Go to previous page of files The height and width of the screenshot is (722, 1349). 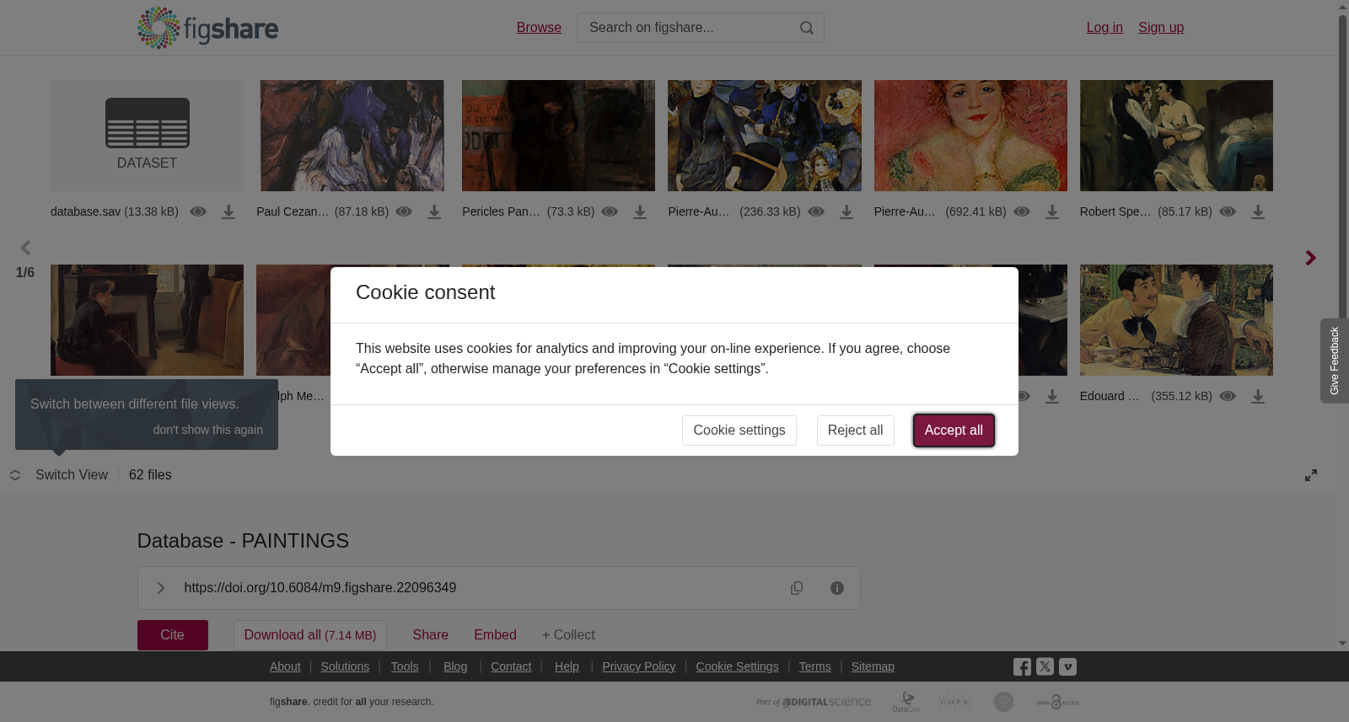tap(25, 248)
